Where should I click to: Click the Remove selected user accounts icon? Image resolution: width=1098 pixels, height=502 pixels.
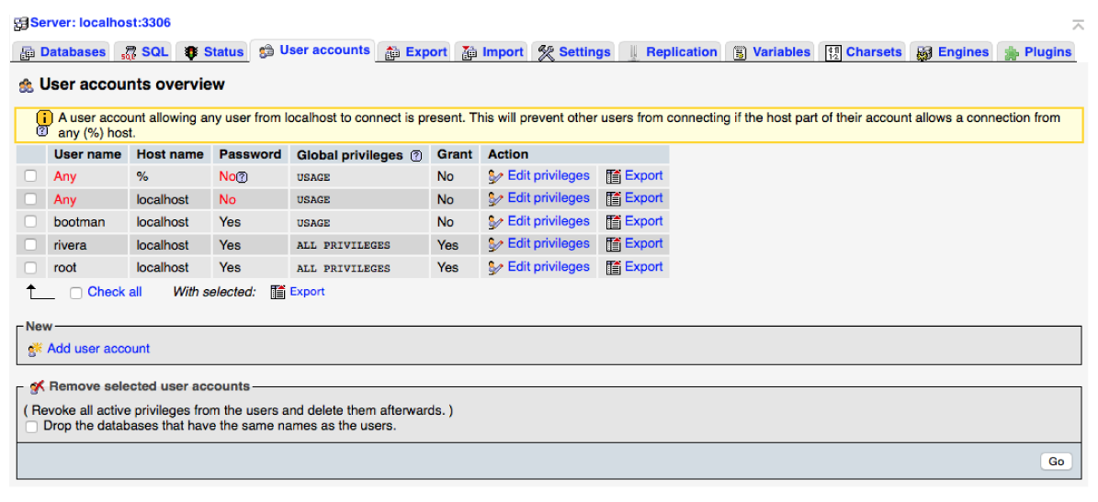click(38, 386)
